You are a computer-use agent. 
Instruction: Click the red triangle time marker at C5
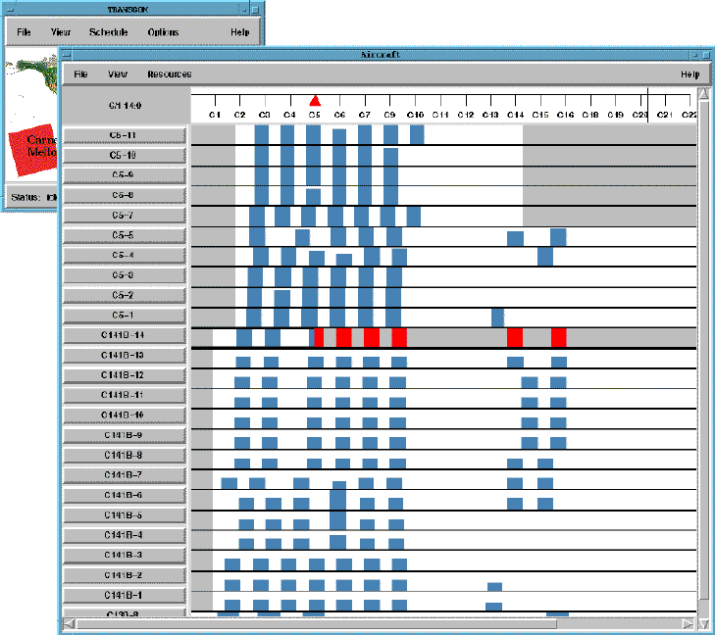(x=315, y=101)
